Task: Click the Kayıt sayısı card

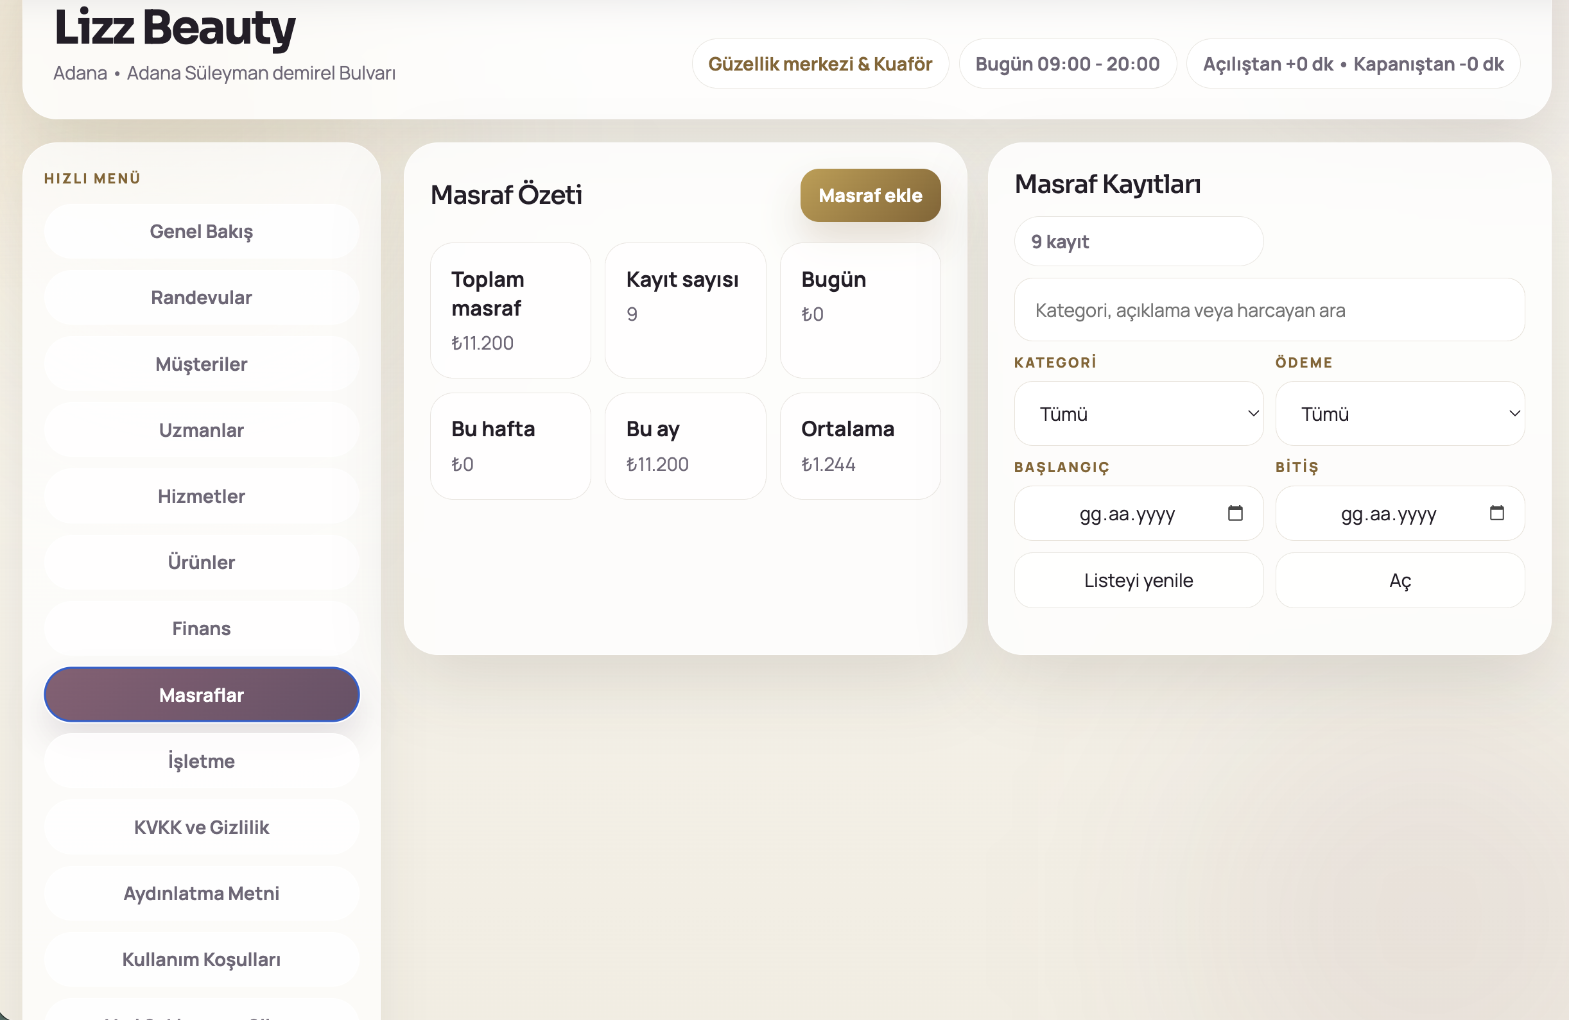Action: (685, 310)
